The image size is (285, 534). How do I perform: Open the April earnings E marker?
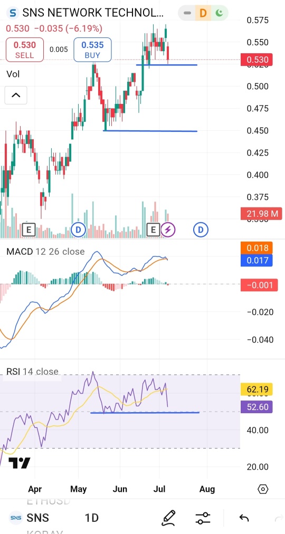point(29,230)
